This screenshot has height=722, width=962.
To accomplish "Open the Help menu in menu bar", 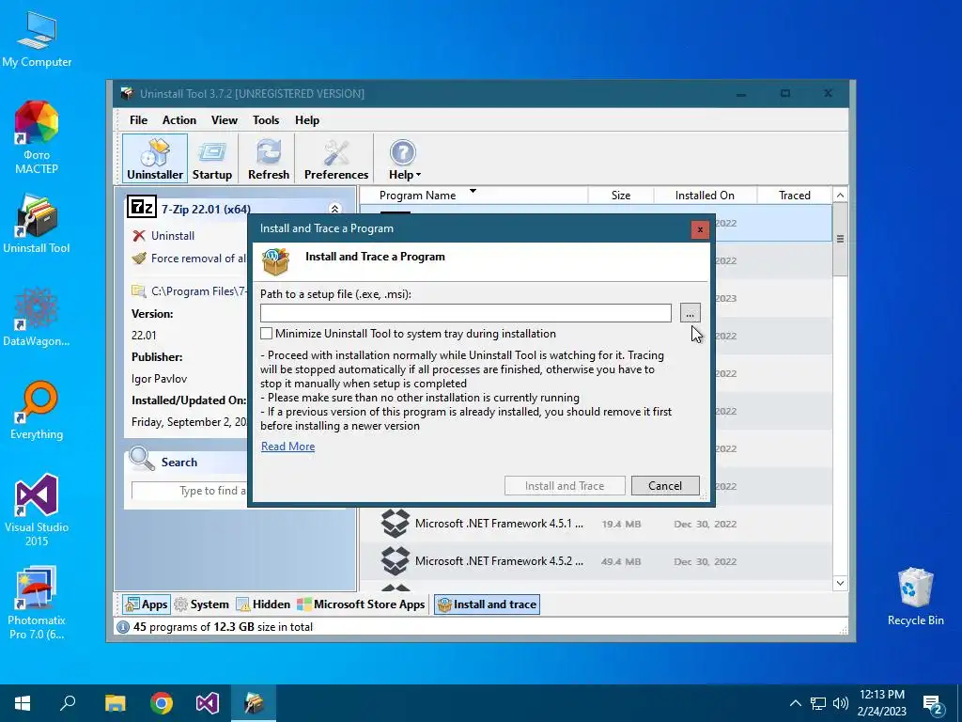I will pyautogui.click(x=307, y=120).
